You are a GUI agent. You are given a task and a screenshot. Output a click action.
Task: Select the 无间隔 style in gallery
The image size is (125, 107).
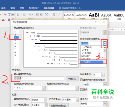pos(81,16)
